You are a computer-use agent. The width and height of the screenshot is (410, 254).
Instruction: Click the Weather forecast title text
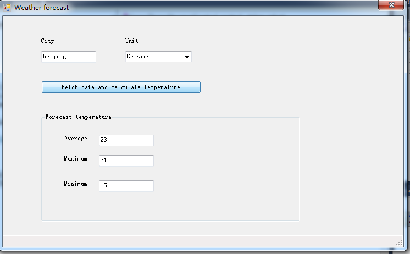coord(42,8)
